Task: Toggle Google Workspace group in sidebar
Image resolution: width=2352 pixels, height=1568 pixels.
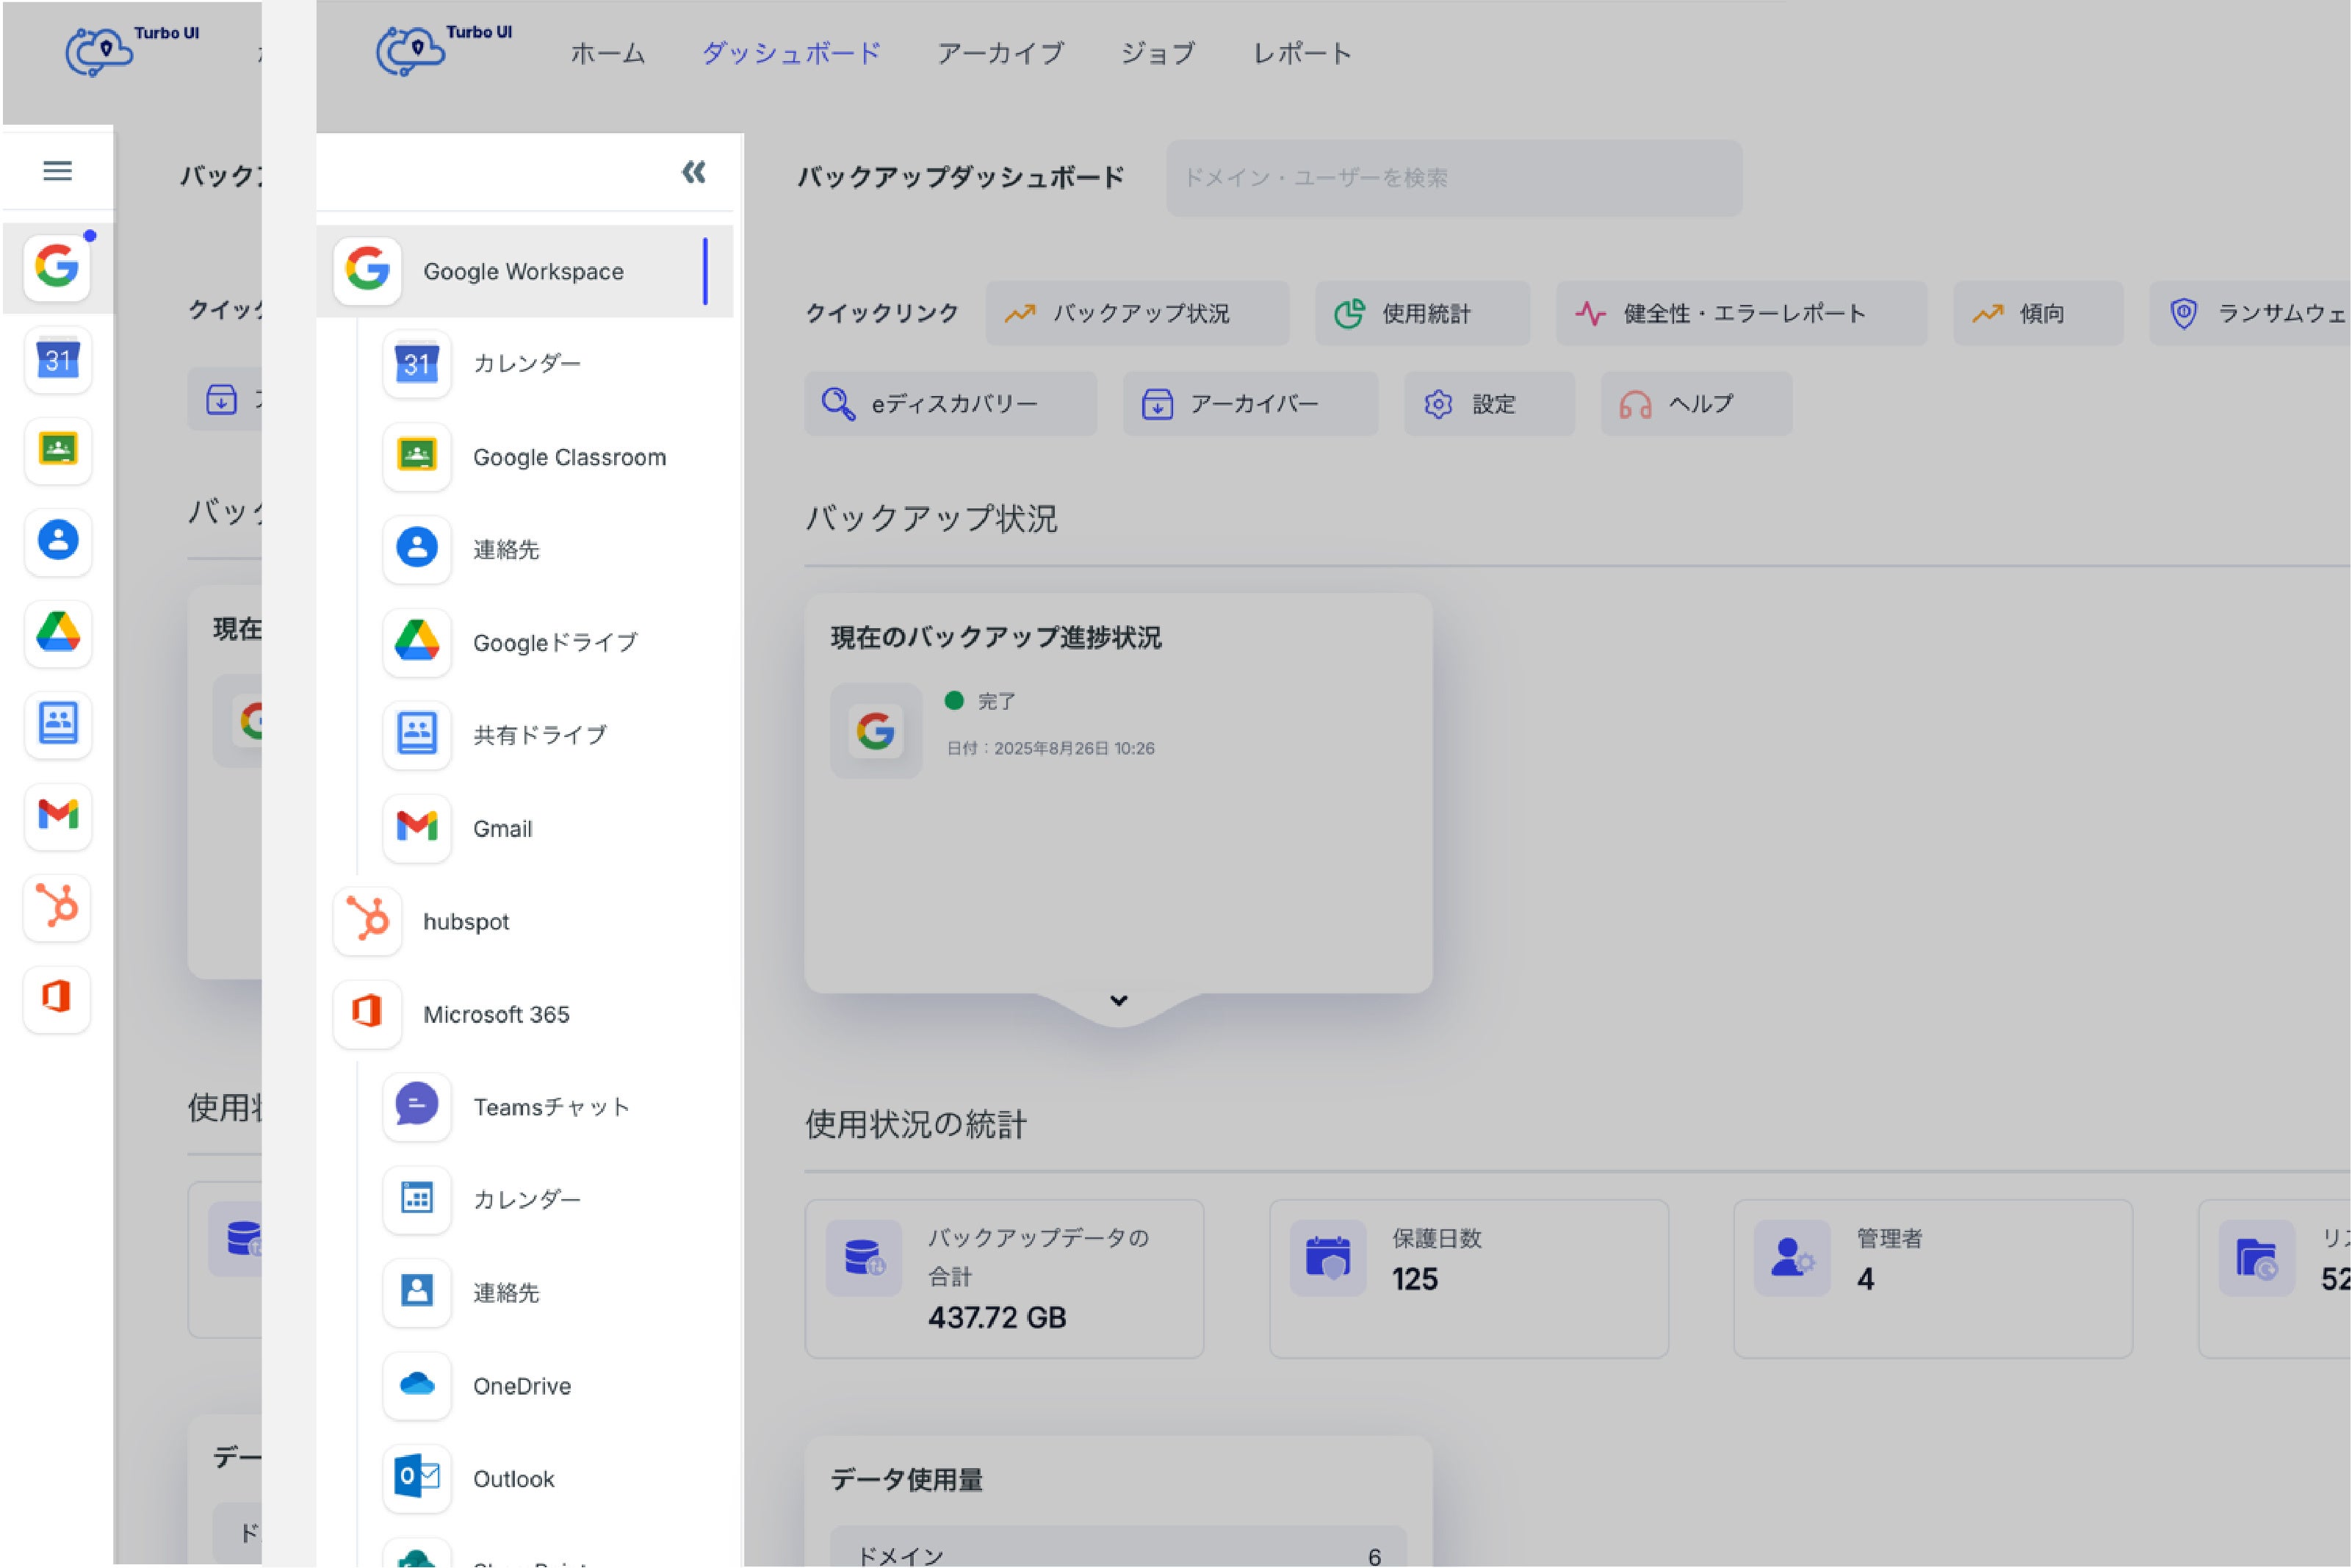Action: tap(523, 271)
